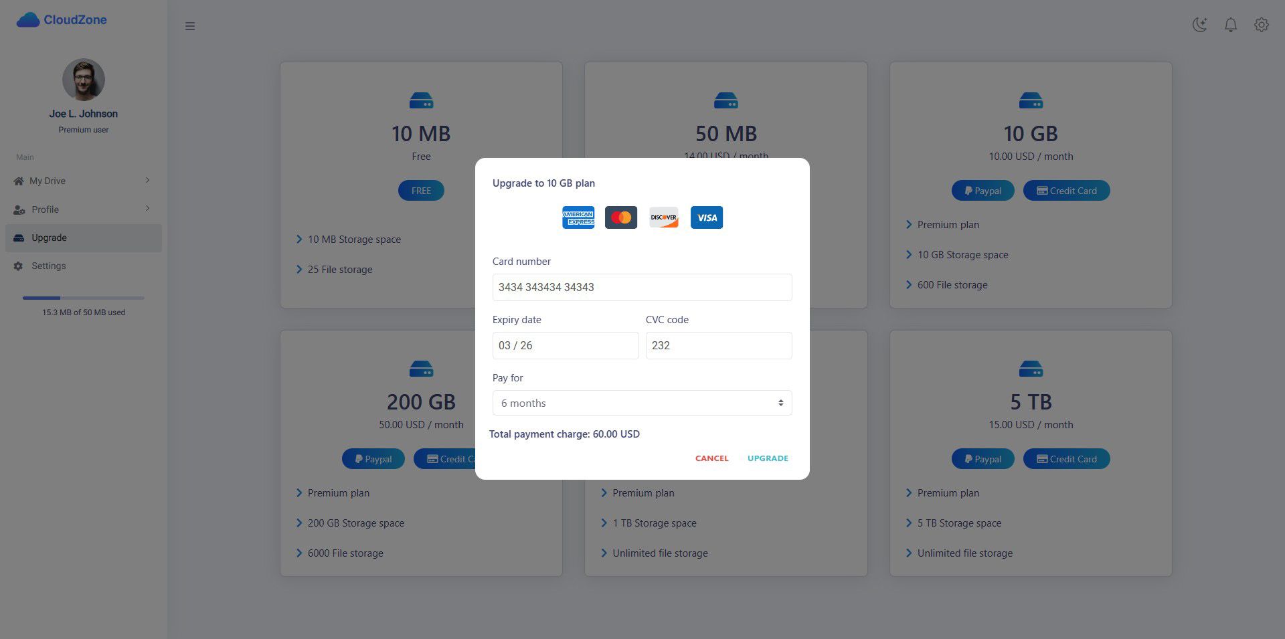
Task: Switch to dark mode moon icon
Action: [1200, 25]
